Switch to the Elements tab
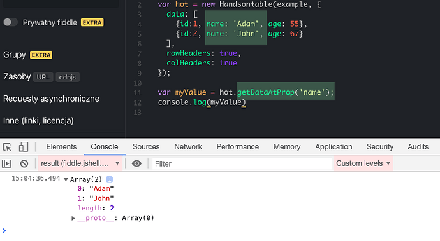This screenshot has height=241, width=440. (x=61, y=147)
